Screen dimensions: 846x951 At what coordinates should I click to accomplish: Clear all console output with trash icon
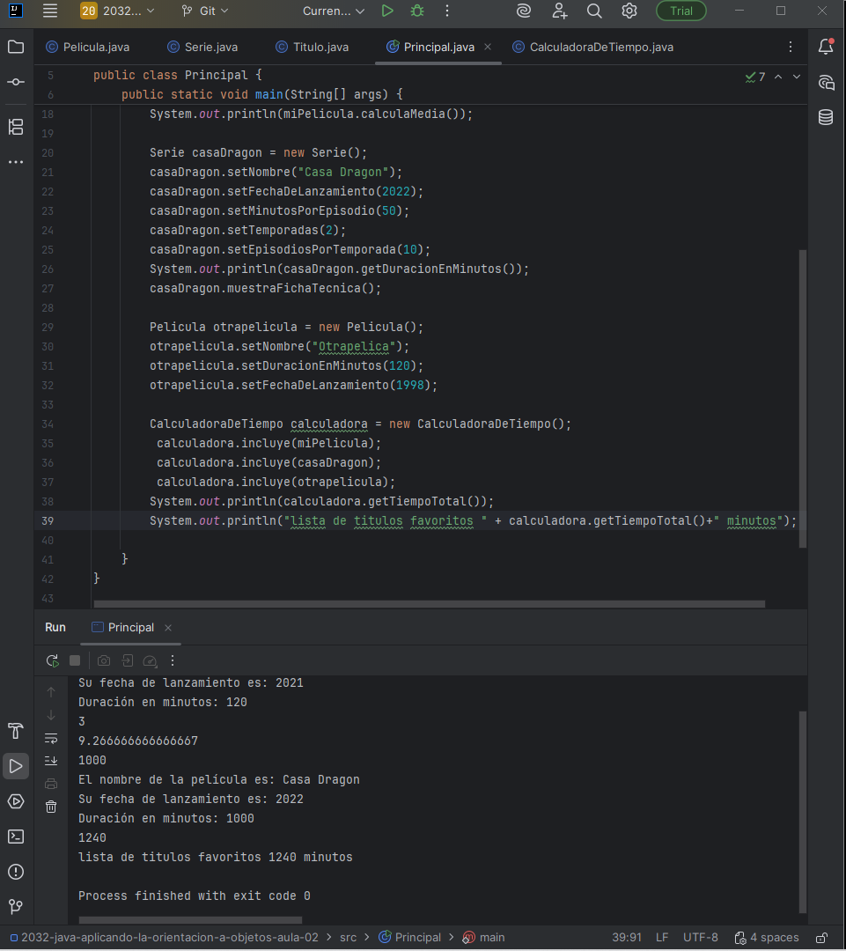pos(51,807)
